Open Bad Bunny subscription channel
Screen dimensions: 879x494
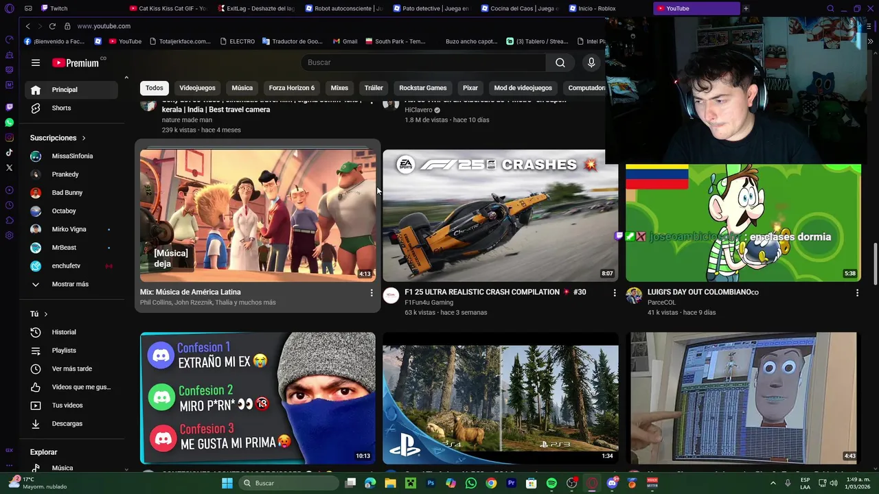[71, 193]
